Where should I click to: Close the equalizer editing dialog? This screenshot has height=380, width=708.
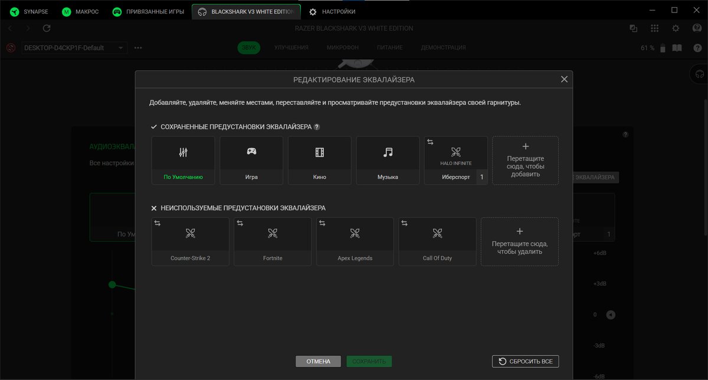pos(564,79)
